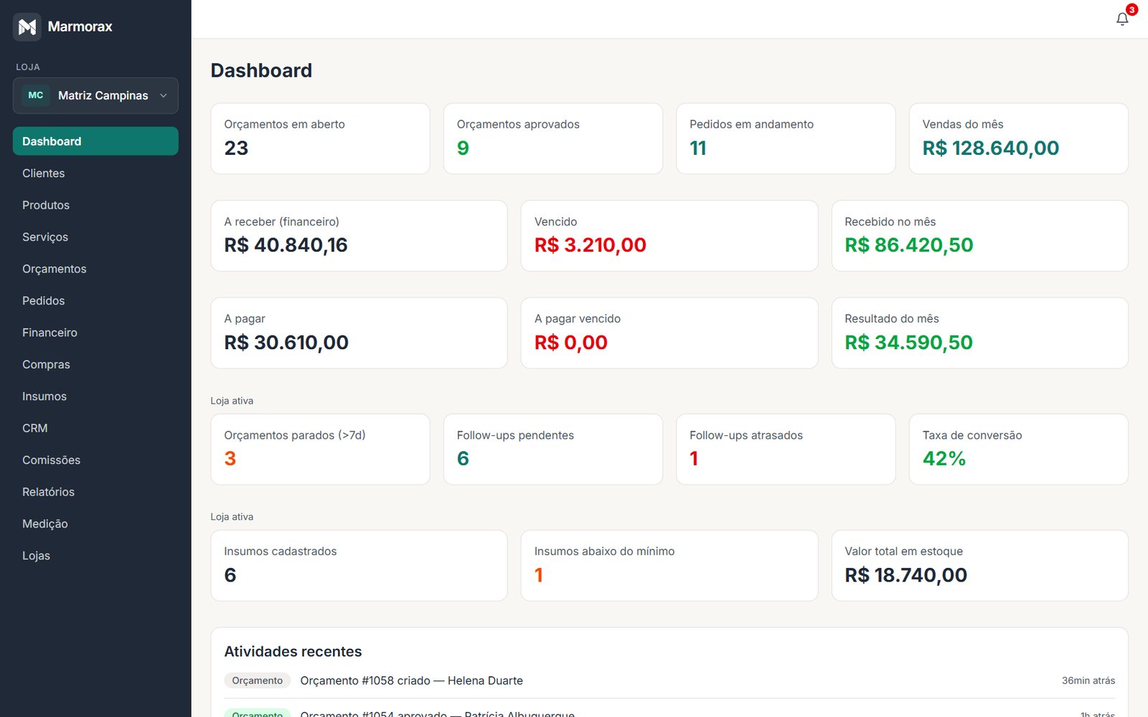Viewport: 1148px width, 717px height.
Task: Open the CRM section
Action: coord(95,428)
